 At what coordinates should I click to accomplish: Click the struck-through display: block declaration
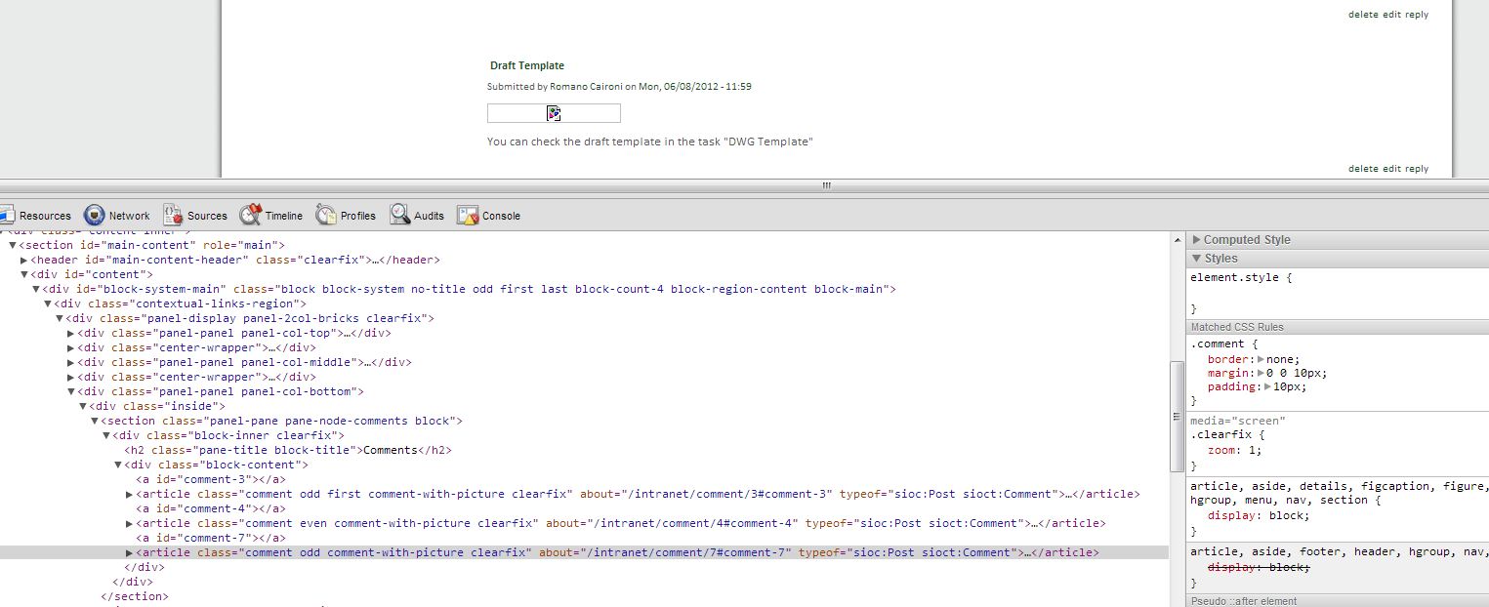(x=1259, y=567)
